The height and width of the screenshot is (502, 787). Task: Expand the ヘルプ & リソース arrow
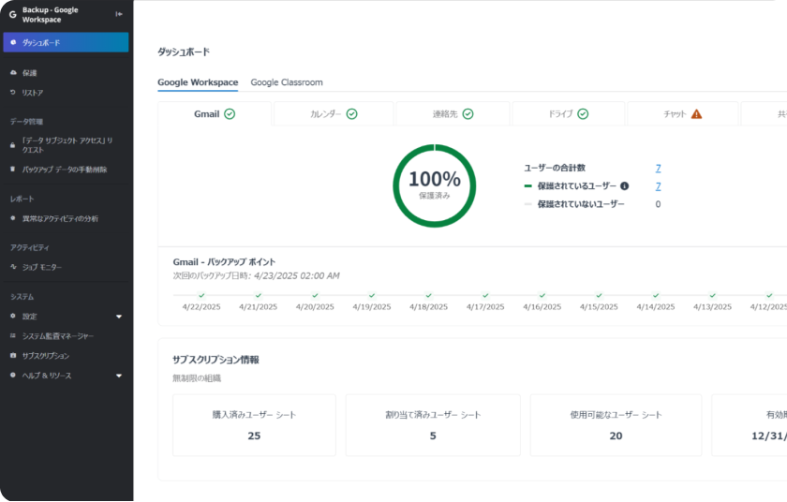119,376
